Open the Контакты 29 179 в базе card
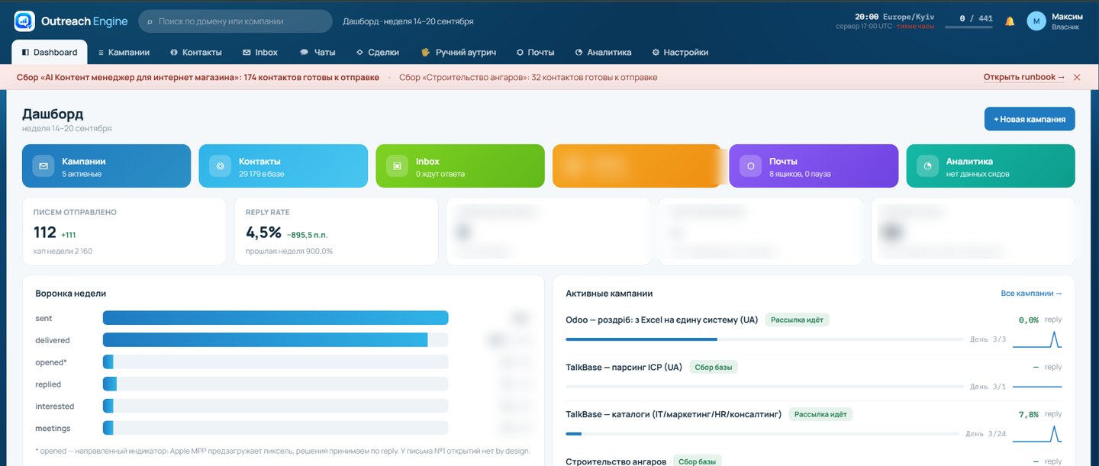The height and width of the screenshot is (466, 1099). [283, 166]
